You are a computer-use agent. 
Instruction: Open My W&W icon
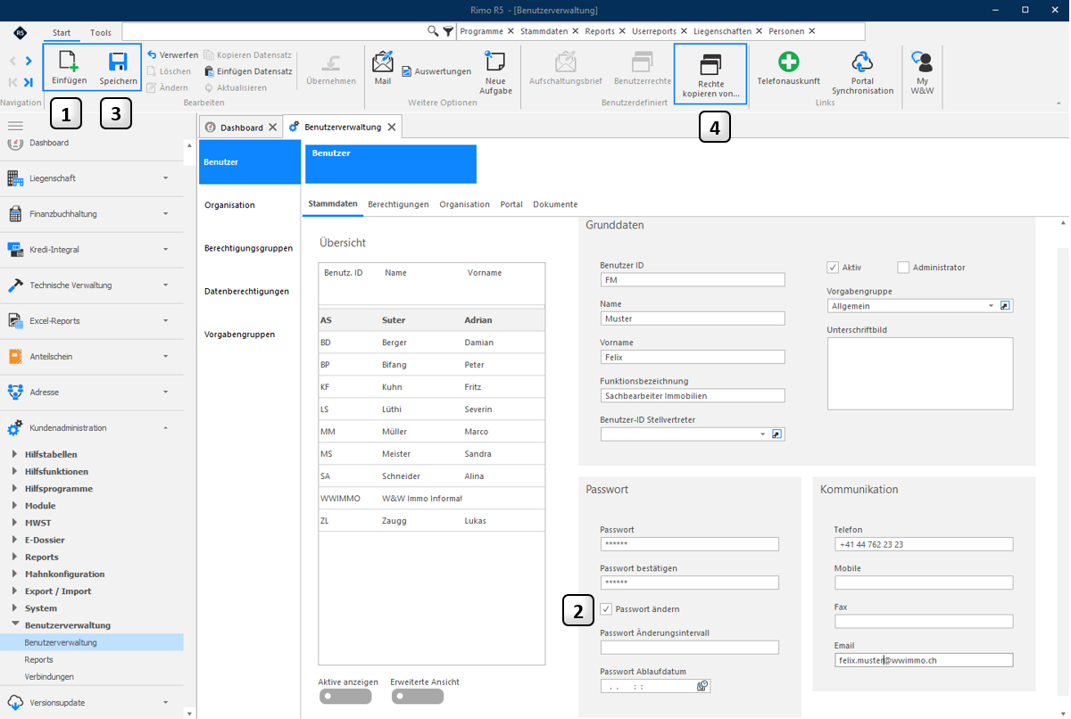[x=922, y=62]
